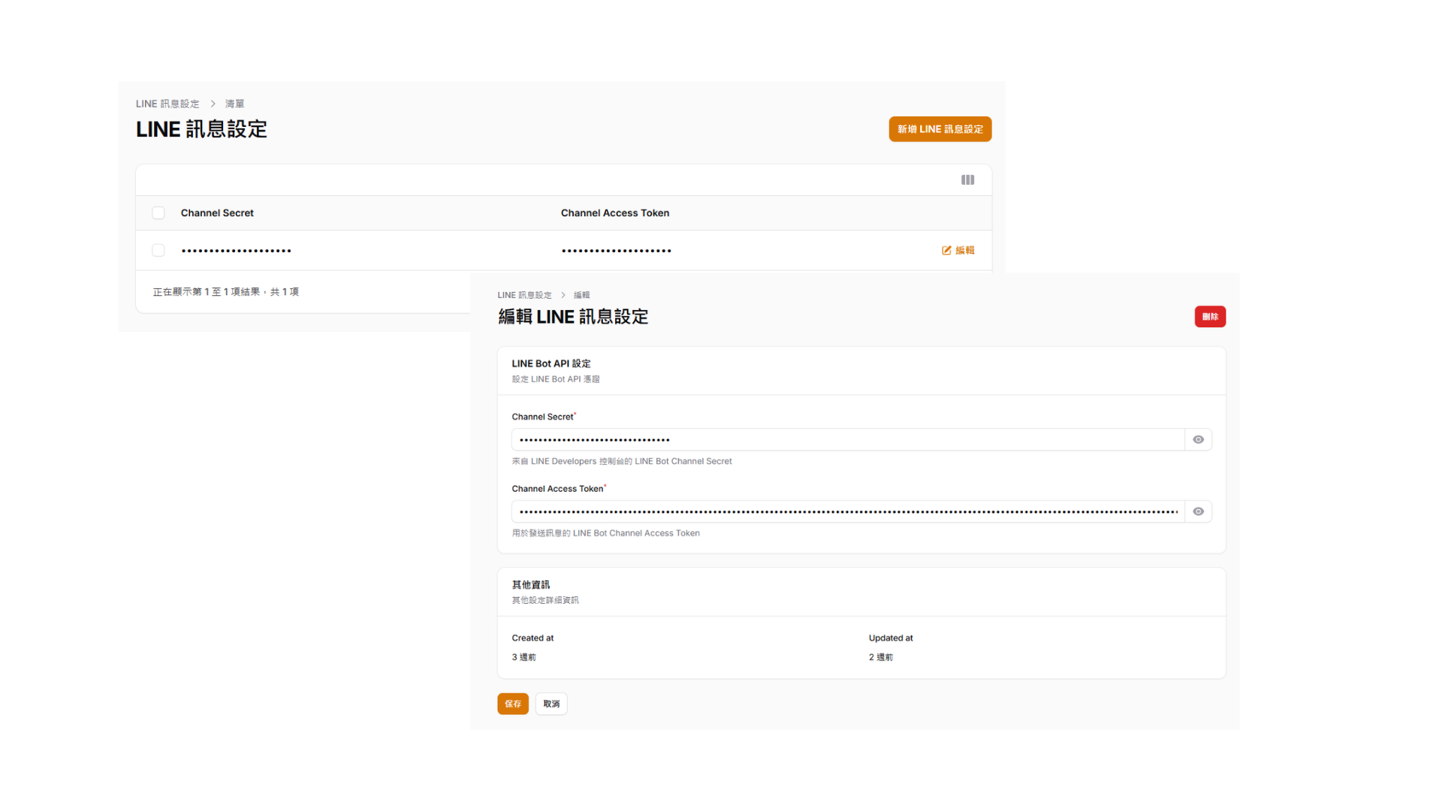Click the 編輯 breadcrumb item
This screenshot has height=811, width=1442.
click(581, 296)
